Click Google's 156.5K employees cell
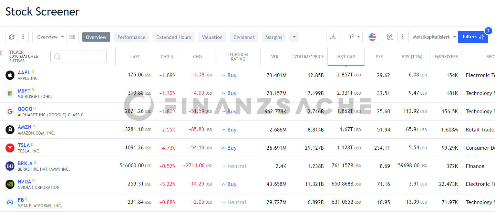The height and width of the screenshot is (212, 495). tap(450, 112)
